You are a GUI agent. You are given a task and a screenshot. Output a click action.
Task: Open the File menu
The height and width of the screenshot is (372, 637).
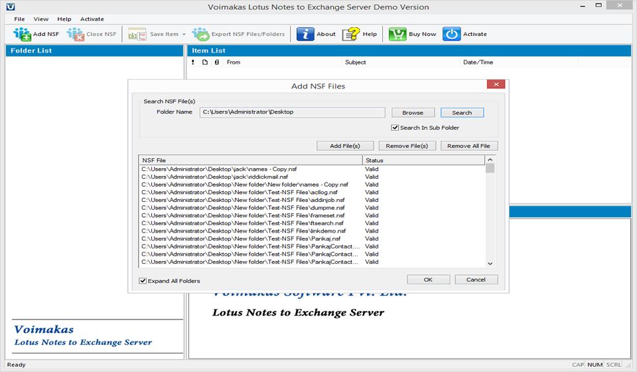click(19, 19)
